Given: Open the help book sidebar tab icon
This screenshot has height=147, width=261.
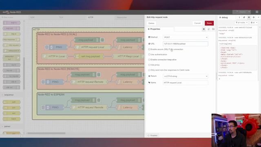Looking at the screenshot, I should click(x=244, y=17).
